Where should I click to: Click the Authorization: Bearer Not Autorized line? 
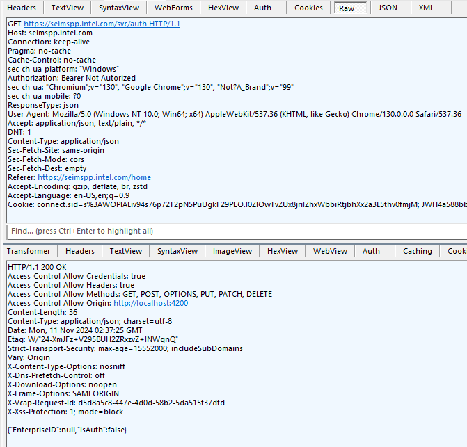click(x=72, y=79)
